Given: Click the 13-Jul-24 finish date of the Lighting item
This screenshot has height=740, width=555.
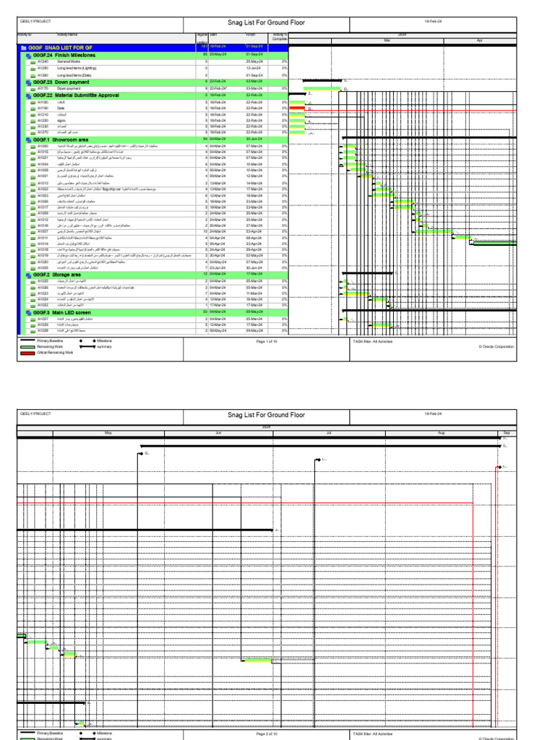Looking at the screenshot, I should pyautogui.click(x=254, y=69).
